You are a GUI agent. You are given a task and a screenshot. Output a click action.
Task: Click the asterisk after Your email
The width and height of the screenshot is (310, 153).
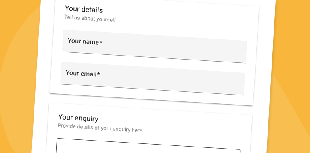tap(98, 74)
